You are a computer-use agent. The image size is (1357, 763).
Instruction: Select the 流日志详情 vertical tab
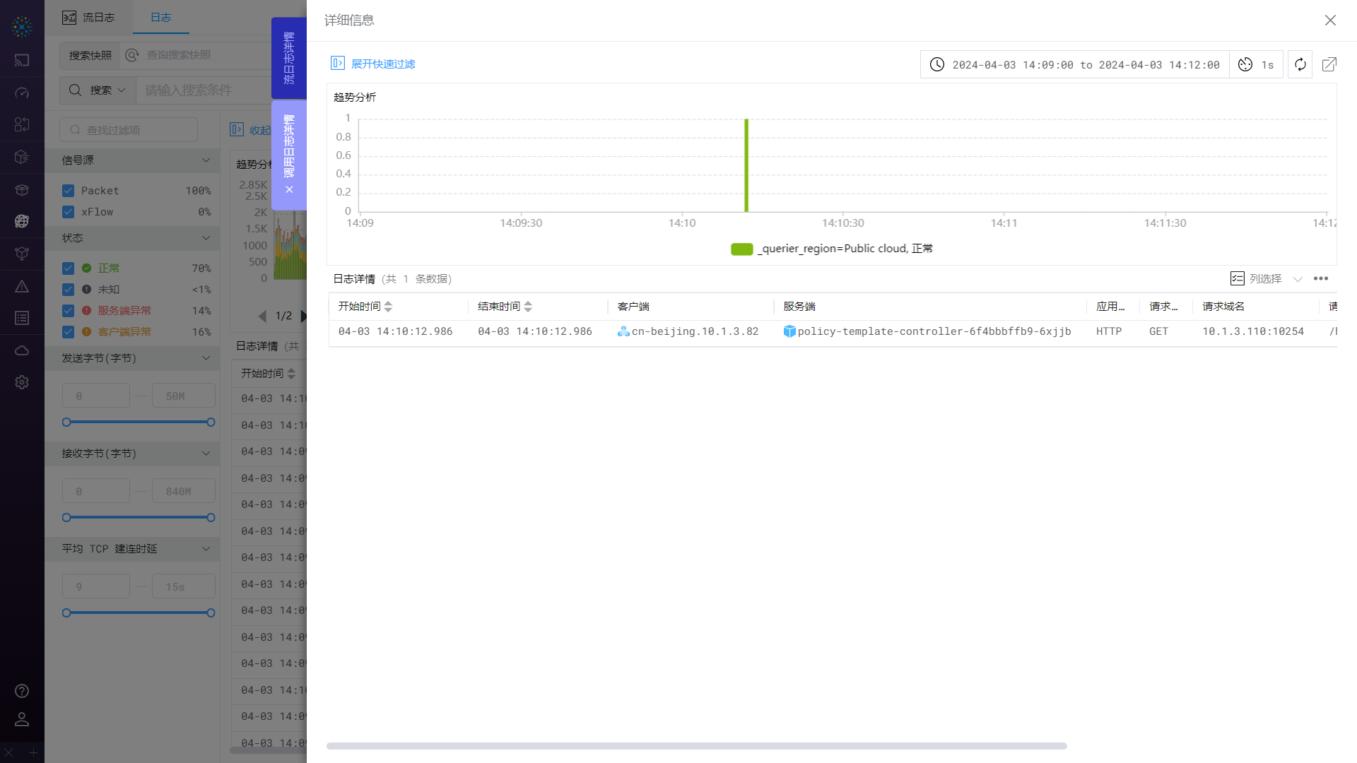pyautogui.click(x=288, y=58)
